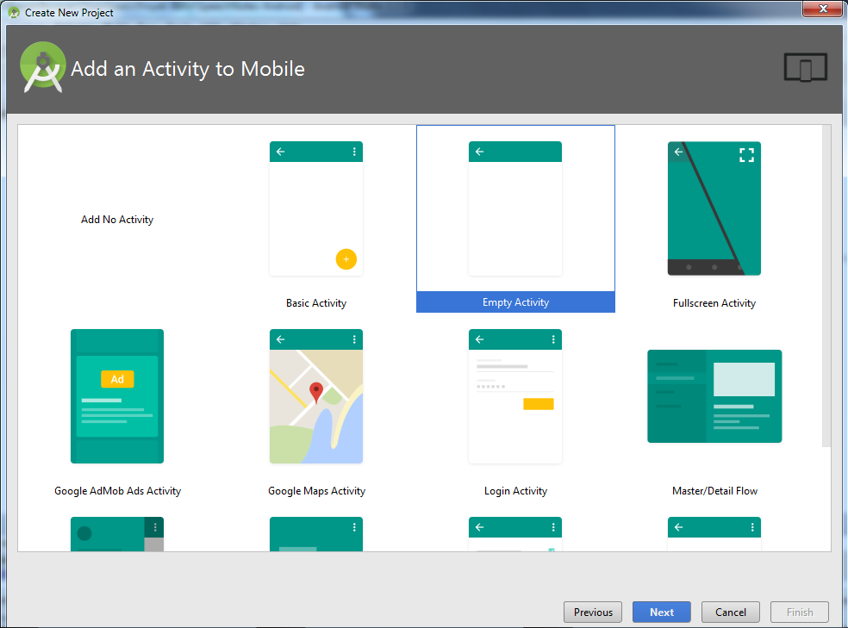Click the Login Activity label
The width and height of the screenshot is (848, 628).
tap(515, 491)
